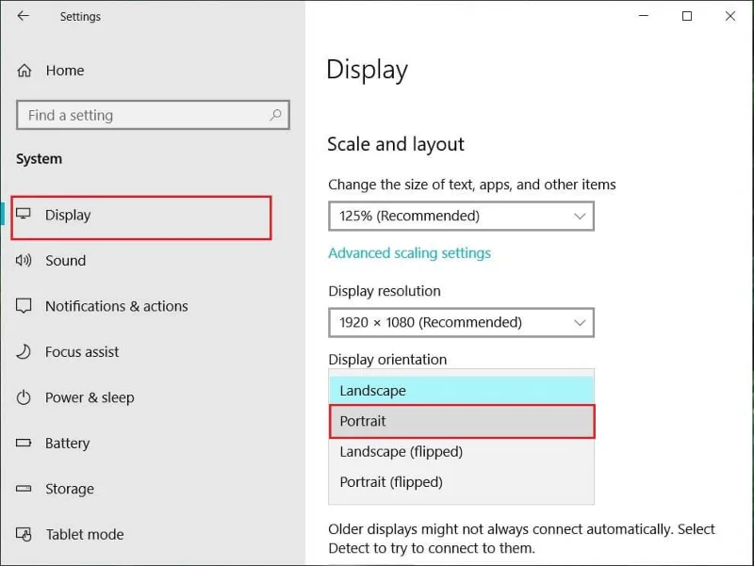The width and height of the screenshot is (754, 566).
Task: Click the Battery icon in sidebar
Action: click(25, 444)
